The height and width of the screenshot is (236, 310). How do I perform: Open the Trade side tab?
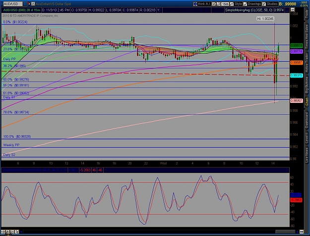(x=307, y=14)
